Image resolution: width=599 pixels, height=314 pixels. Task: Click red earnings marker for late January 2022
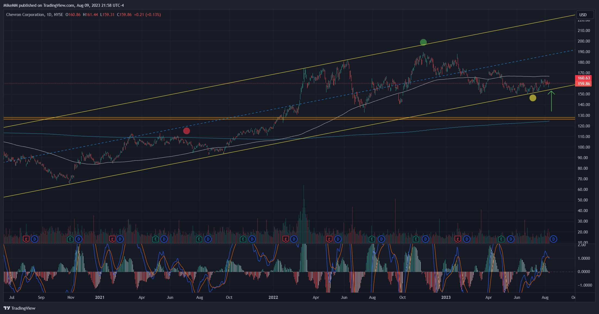285,239
